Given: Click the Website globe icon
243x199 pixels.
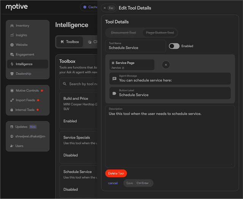Looking at the screenshot, I should click(12, 45).
